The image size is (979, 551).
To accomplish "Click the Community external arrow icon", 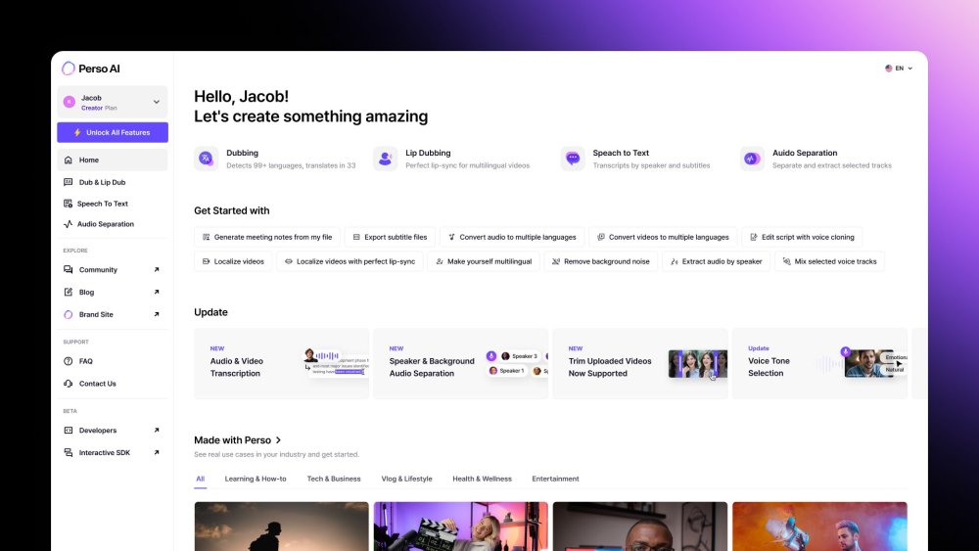I will pyautogui.click(x=157, y=269).
